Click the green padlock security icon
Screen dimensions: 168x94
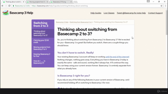[x=13, y=6]
